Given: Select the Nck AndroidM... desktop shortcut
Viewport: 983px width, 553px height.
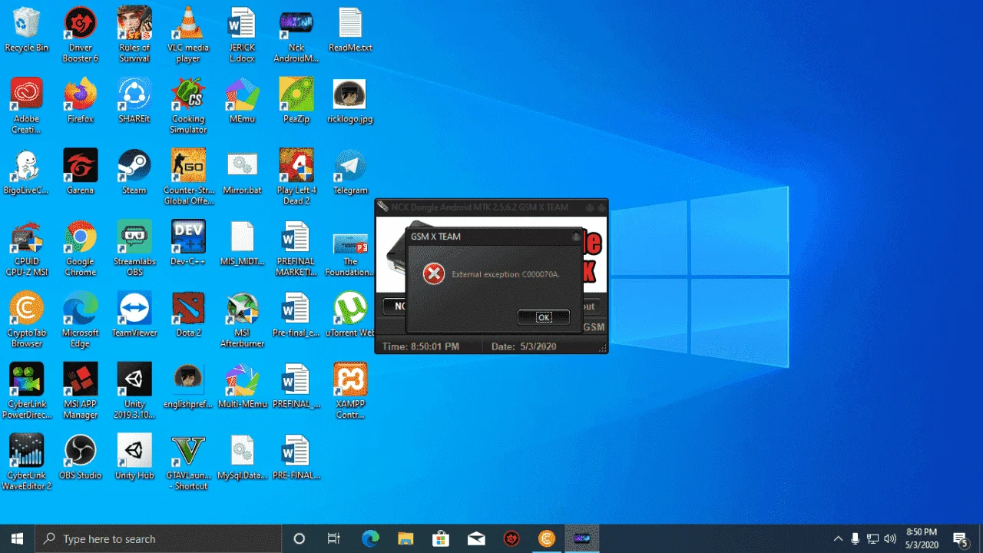Looking at the screenshot, I should [x=296, y=35].
